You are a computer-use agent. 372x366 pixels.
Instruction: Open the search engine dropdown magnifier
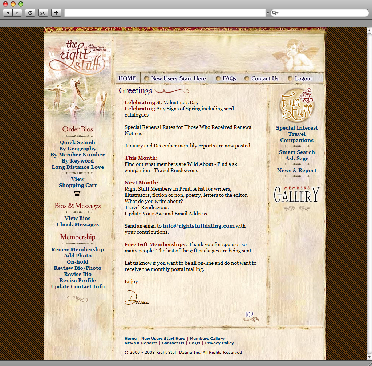tap(275, 13)
